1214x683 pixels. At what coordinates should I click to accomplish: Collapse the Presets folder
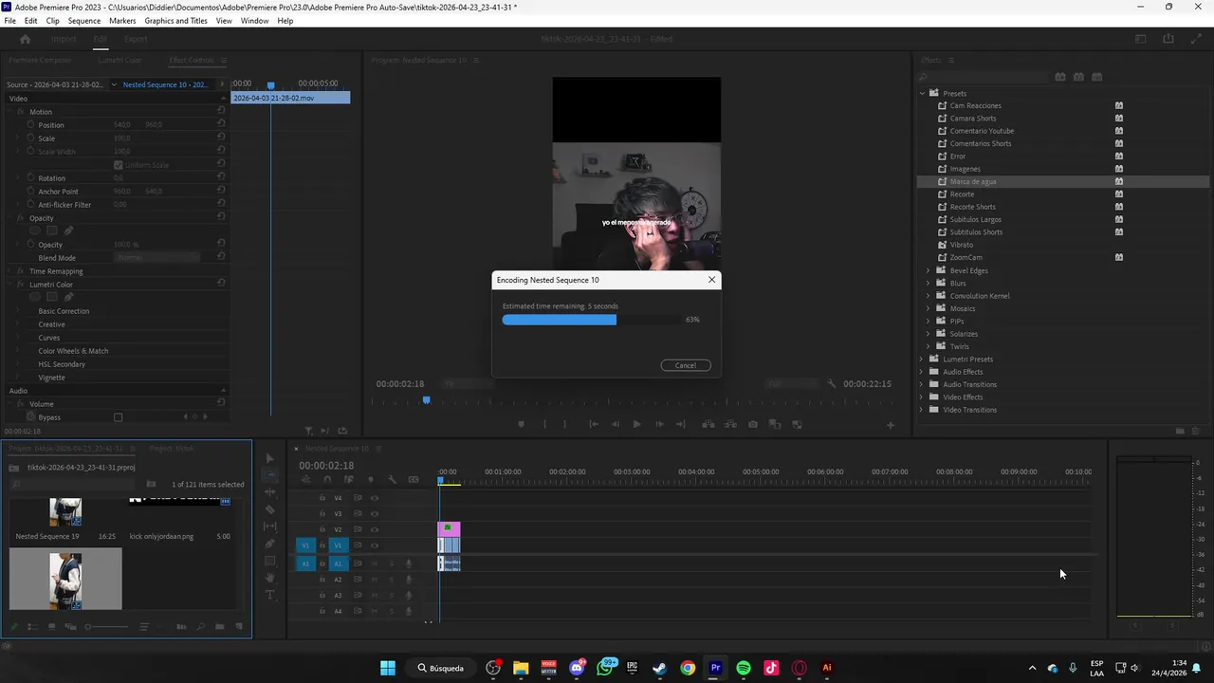pyautogui.click(x=922, y=93)
